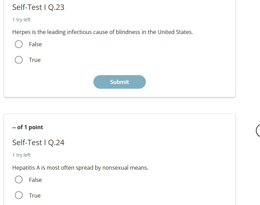The width and height of the screenshot is (260, 205).
Task: Click the 'False' text label under Q.24
Action: point(35,180)
